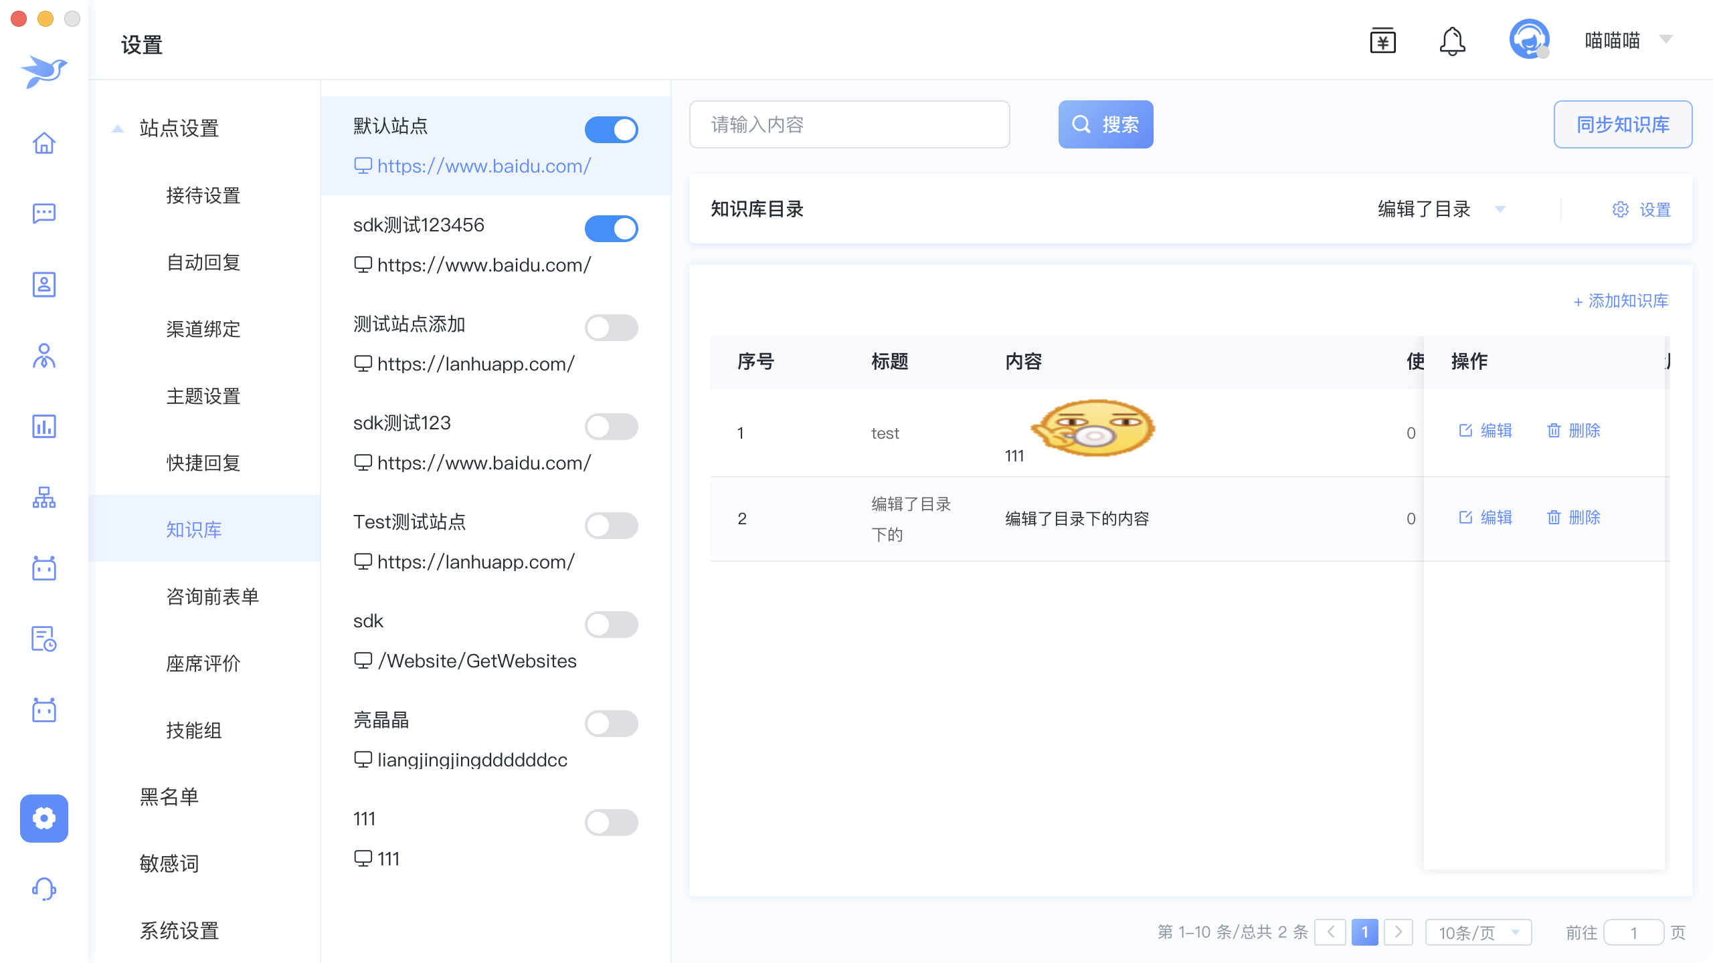This screenshot has height=963, width=1713.
Task: Delete the test knowledge base row
Action: pos(1574,431)
